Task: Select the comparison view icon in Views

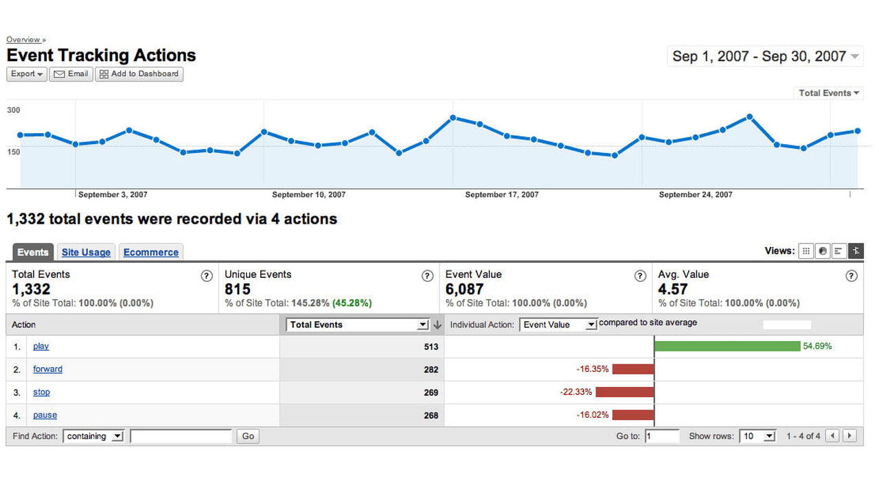Action: [x=856, y=251]
